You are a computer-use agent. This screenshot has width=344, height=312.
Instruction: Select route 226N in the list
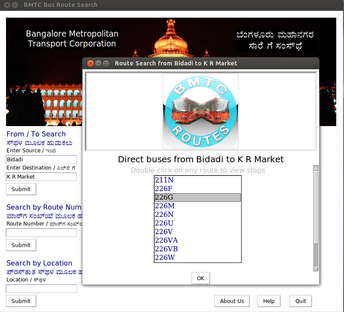click(x=198, y=214)
